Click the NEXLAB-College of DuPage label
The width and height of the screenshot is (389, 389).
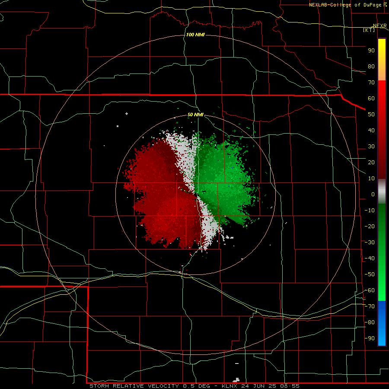[x=348, y=5]
